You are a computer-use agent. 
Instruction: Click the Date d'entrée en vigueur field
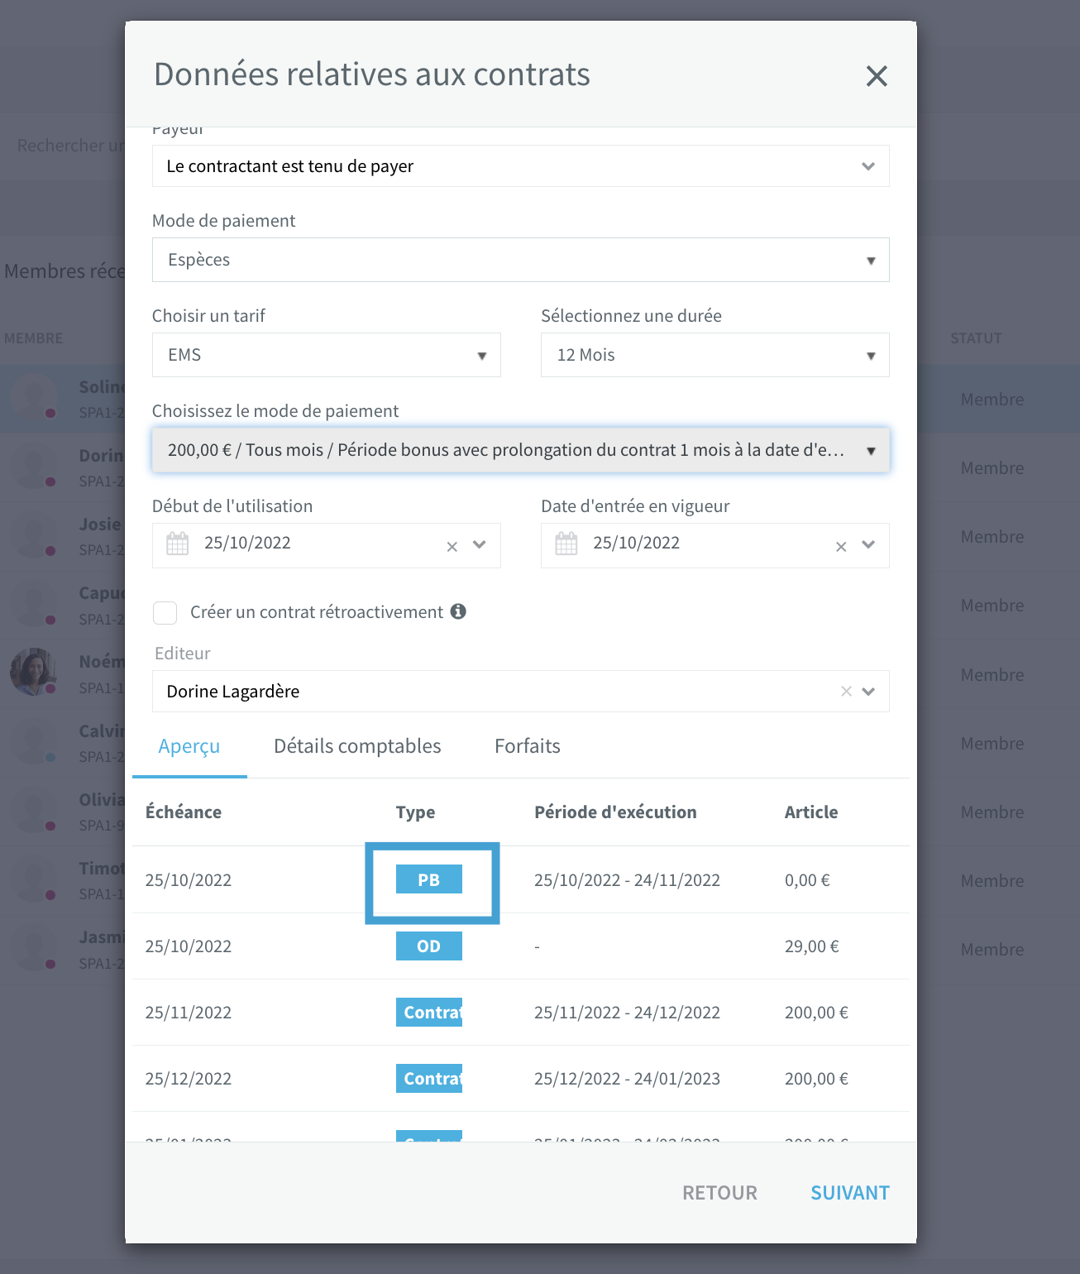coord(714,545)
